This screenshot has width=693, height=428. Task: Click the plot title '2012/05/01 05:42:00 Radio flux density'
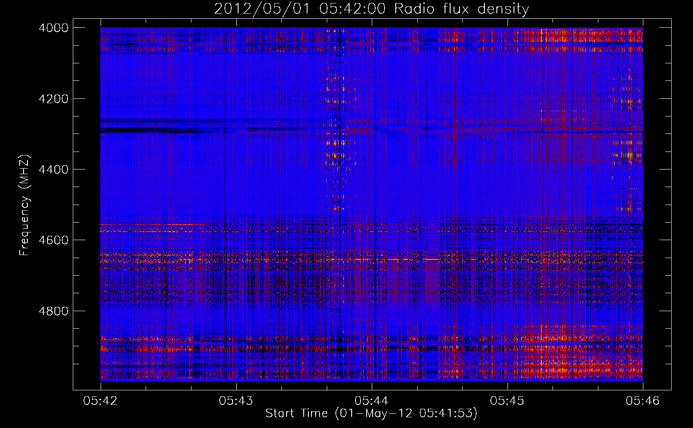(371, 9)
